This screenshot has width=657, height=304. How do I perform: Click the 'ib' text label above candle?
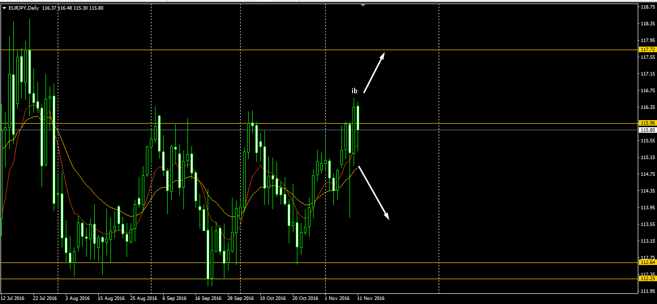pyautogui.click(x=355, y=91)
